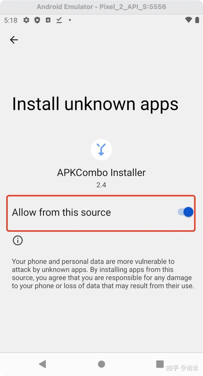Tap the 5:18 clock in status bar
Screen dimensions: 203x376
pos(11,20)
